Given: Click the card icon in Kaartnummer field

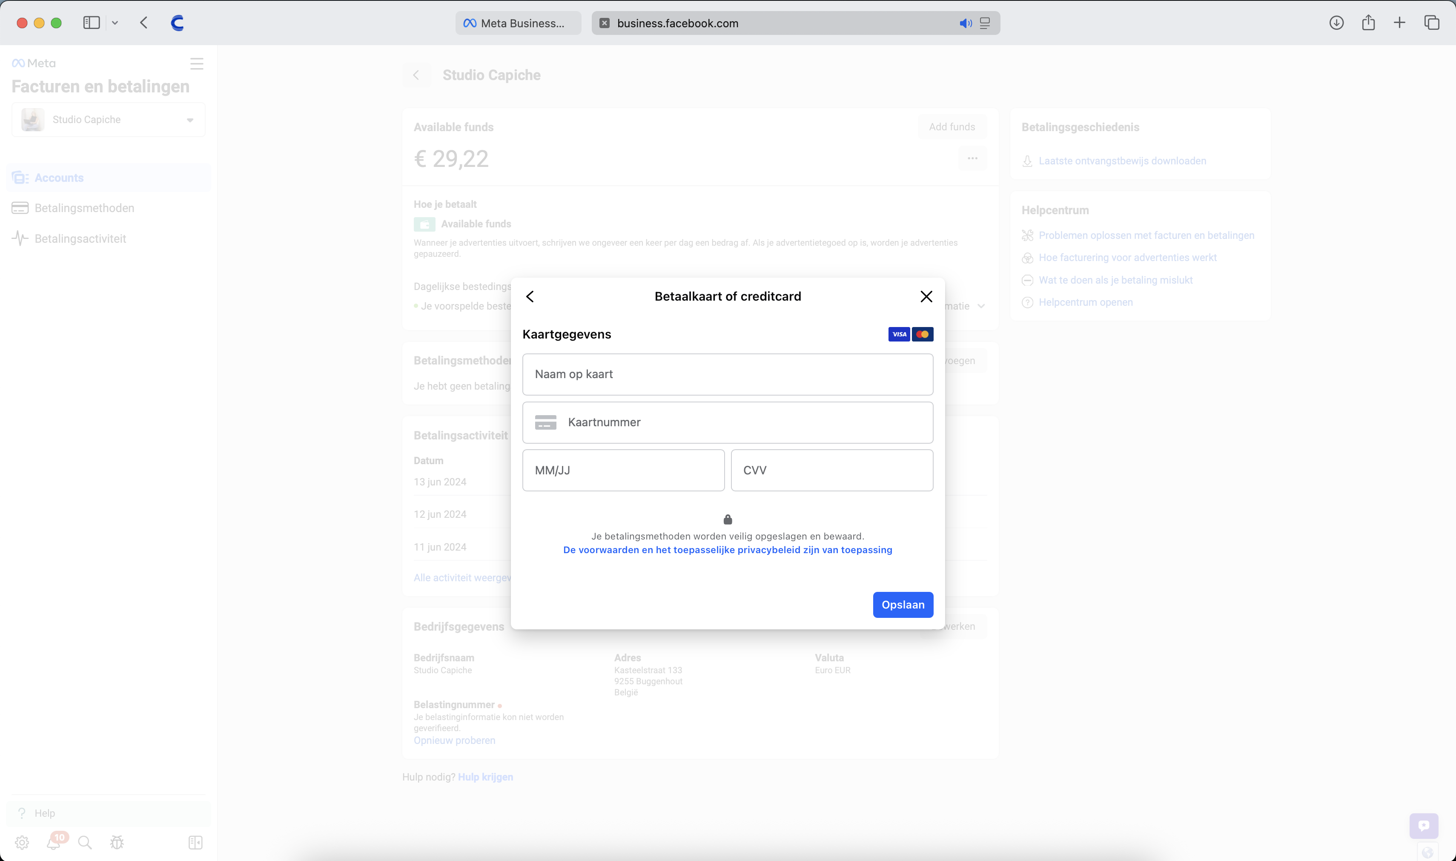Looking at the screenshot, I should tap(545, 422).
